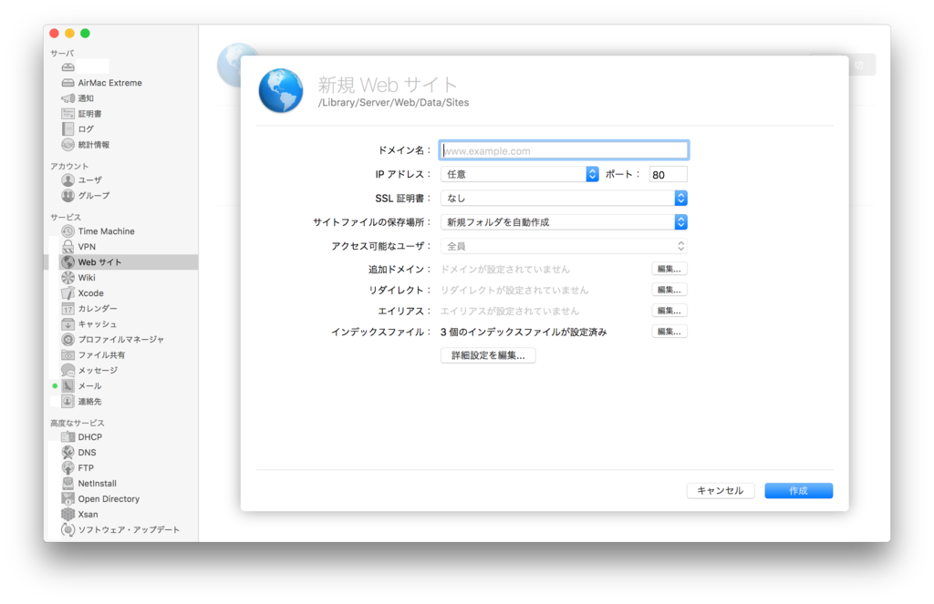934x604 pixels.
Task: Click 編集 button for リダイレクト
Action: click(669, 290)
